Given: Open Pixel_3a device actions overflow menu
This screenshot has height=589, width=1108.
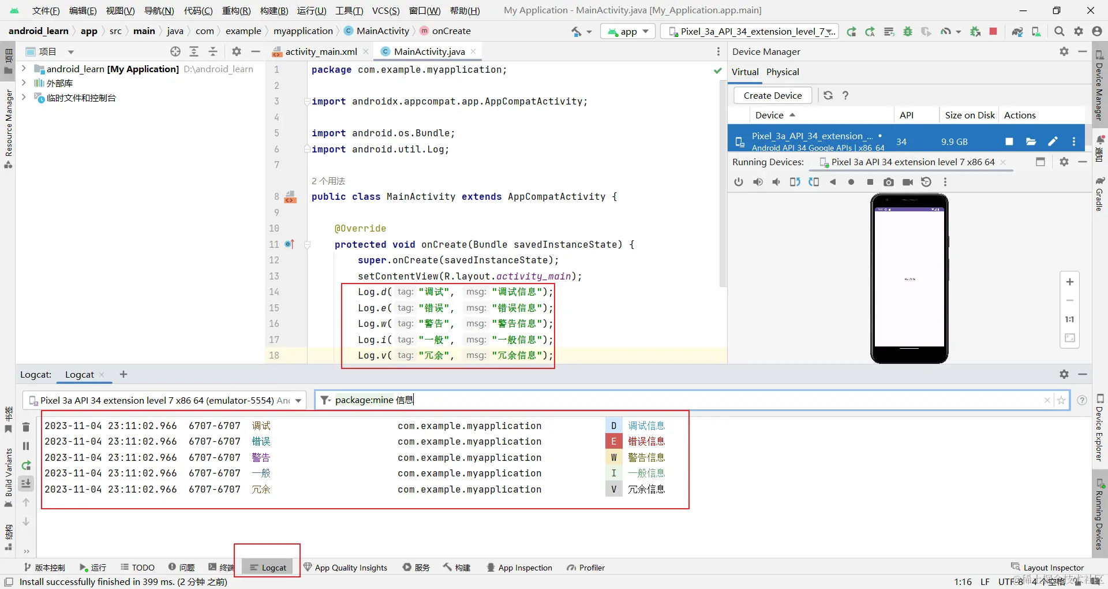Looking at the screenshot, I should [1073, 141].
